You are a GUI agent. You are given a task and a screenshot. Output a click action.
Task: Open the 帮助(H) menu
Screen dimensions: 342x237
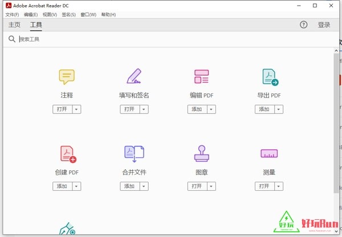tap(108, 15)
